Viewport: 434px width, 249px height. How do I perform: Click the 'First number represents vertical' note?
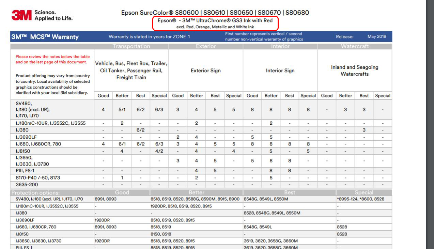pyautogui.click(x=264, y=36)
